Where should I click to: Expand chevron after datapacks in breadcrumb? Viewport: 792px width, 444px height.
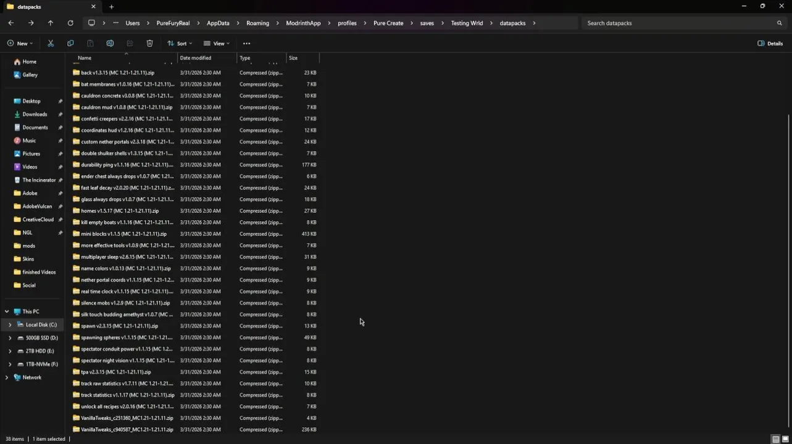534,23
